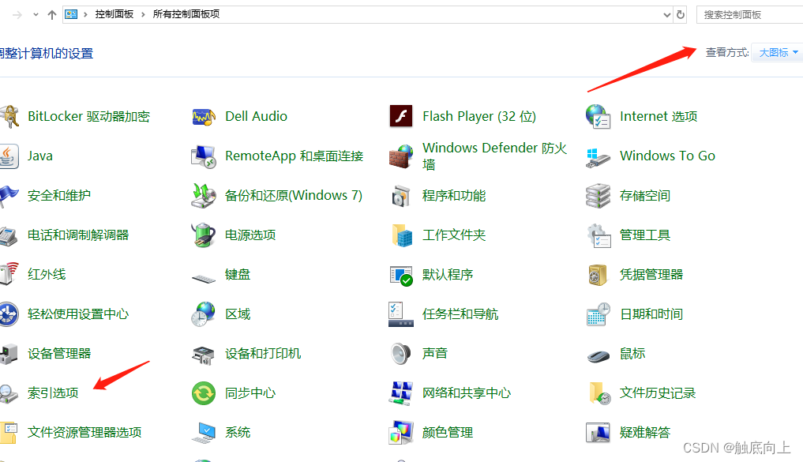
Task: Open the 键盘 text link
Action: pyautogui.click(x=238, y=275)
